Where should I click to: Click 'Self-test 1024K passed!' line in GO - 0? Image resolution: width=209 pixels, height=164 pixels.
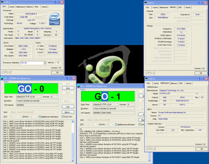point(12,128)
